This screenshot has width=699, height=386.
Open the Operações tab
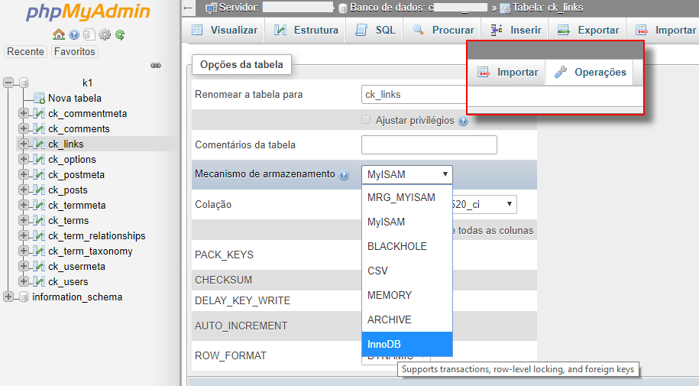(x=589, y=73)
